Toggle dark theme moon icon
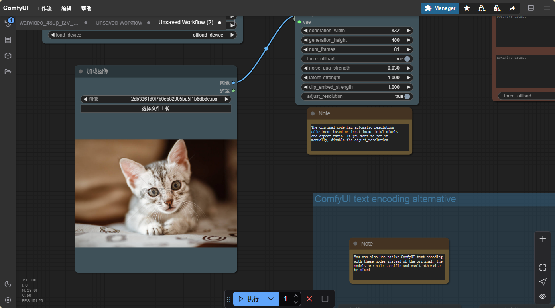Viewport: 555px width, 308px height. [x=8, y=284]
